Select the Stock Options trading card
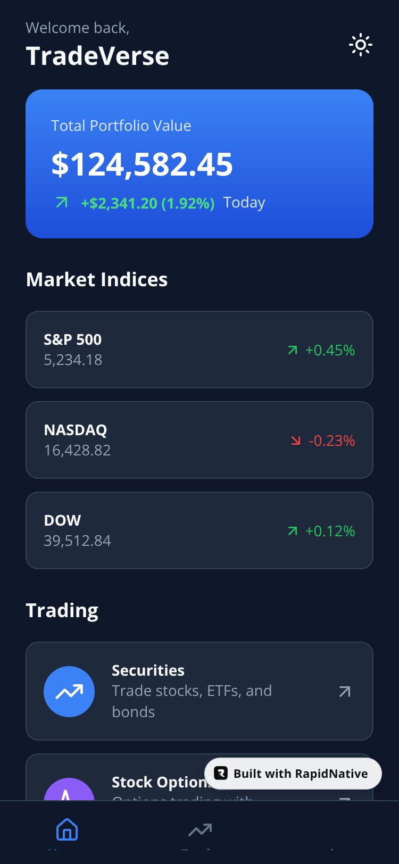 [199, 777]
